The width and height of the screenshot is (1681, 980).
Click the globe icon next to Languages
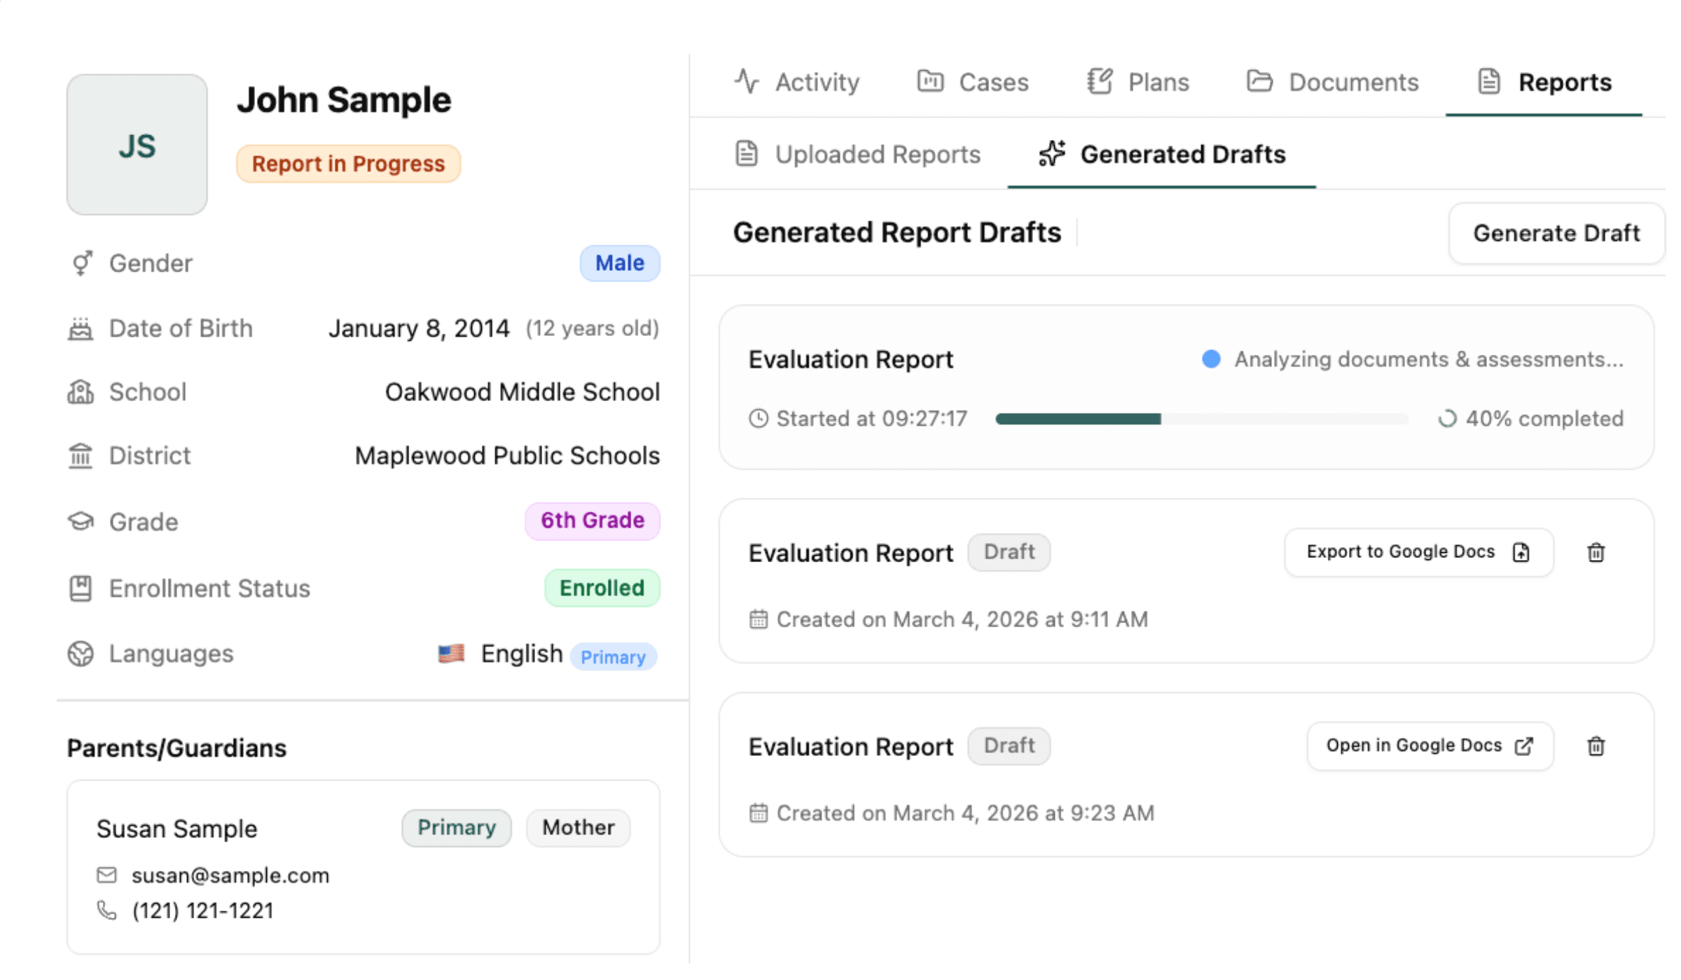(81, 654)
